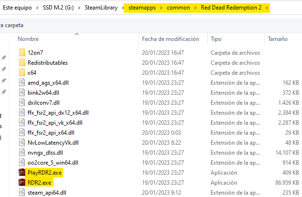Select the folder name x64
Screen dimensions: 302x197
point(32,72)
